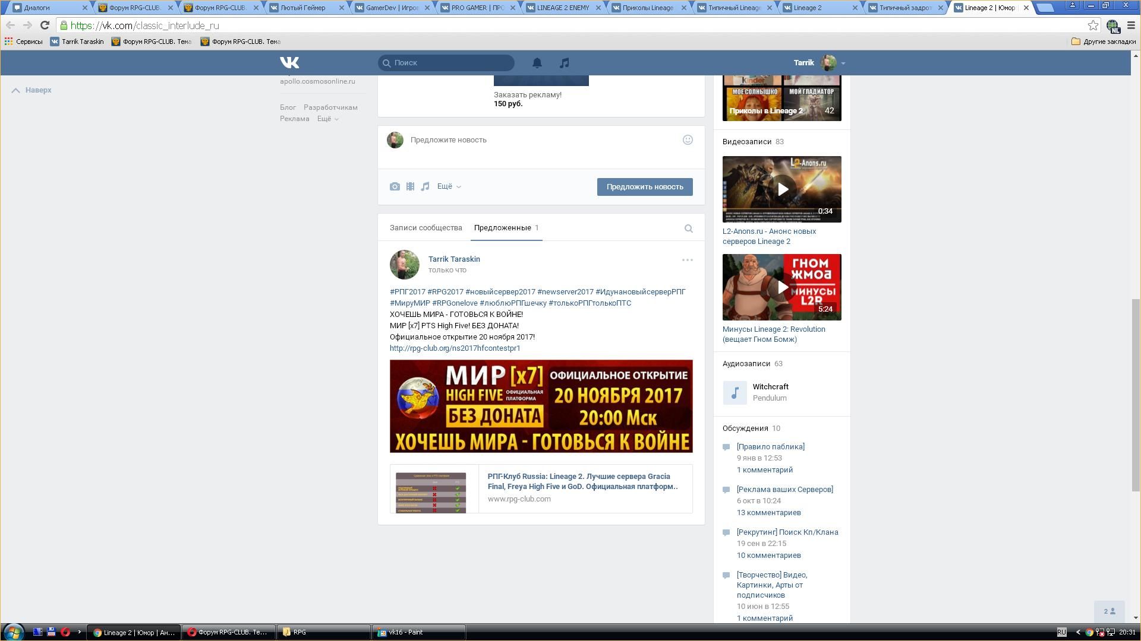Switch to the Диалоги browser tab
The image size is (1141, 641).
coord(48,8)
